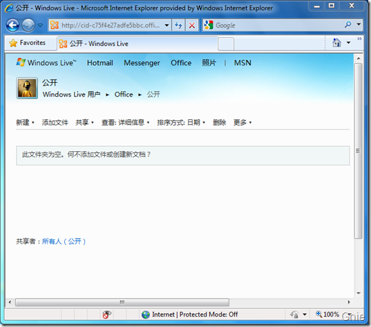Click Internet | Protected Mode: Off status
Screen dimensions: 371x327
tap(195, 315)
